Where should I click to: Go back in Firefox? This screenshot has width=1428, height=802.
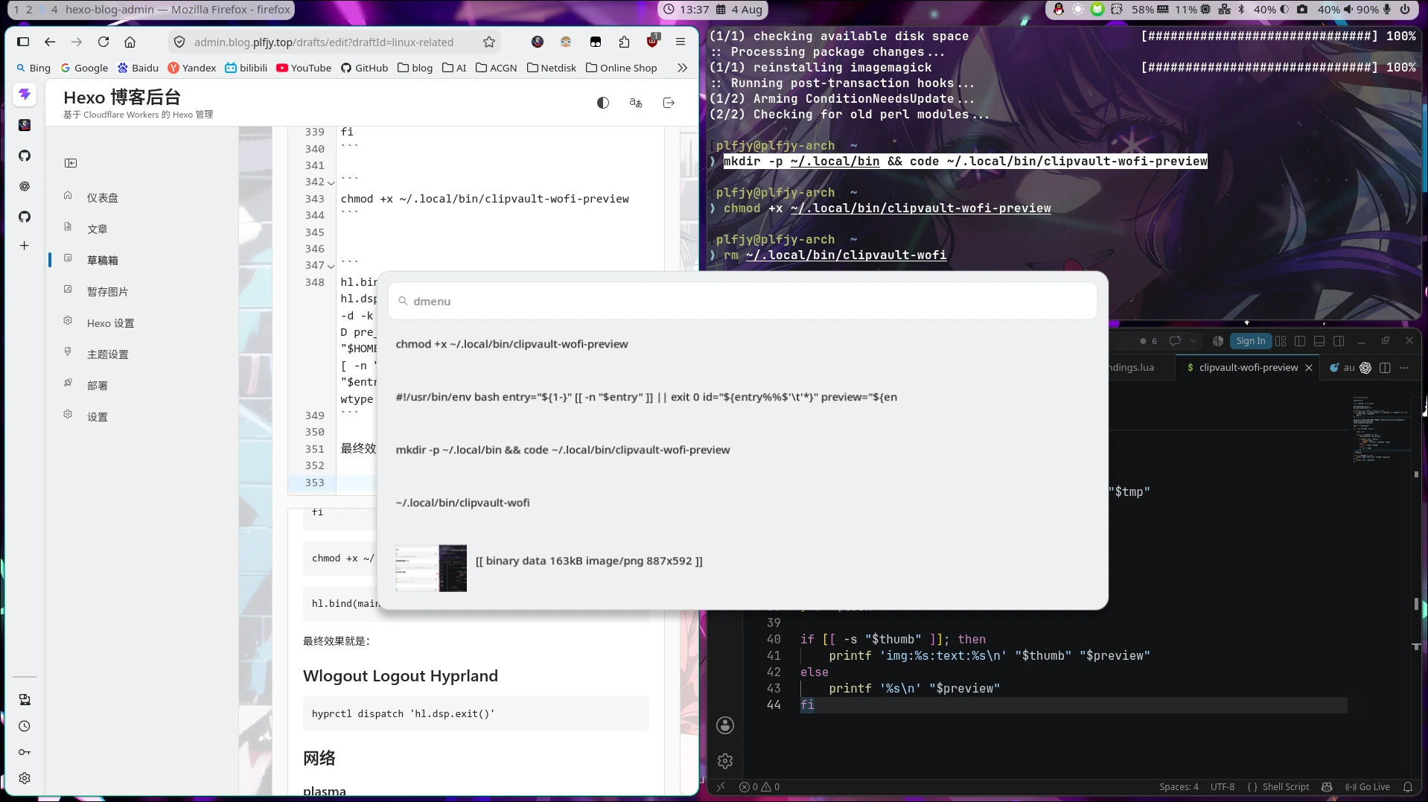pos(50,42)
